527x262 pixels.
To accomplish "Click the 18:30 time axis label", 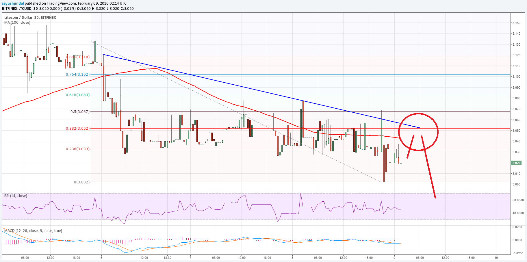I will [x=168, y=258].
